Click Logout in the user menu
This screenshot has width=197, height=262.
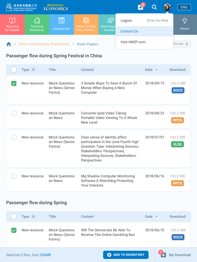[x=126, y=20]
